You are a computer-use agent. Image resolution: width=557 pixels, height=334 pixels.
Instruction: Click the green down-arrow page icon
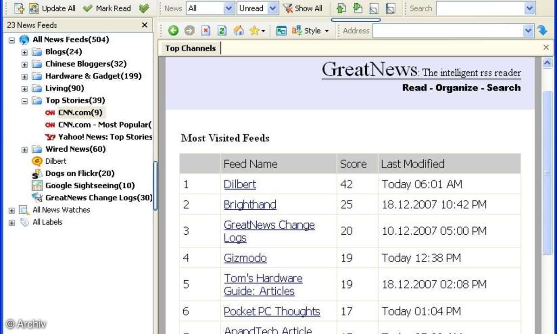pos(357,8)
